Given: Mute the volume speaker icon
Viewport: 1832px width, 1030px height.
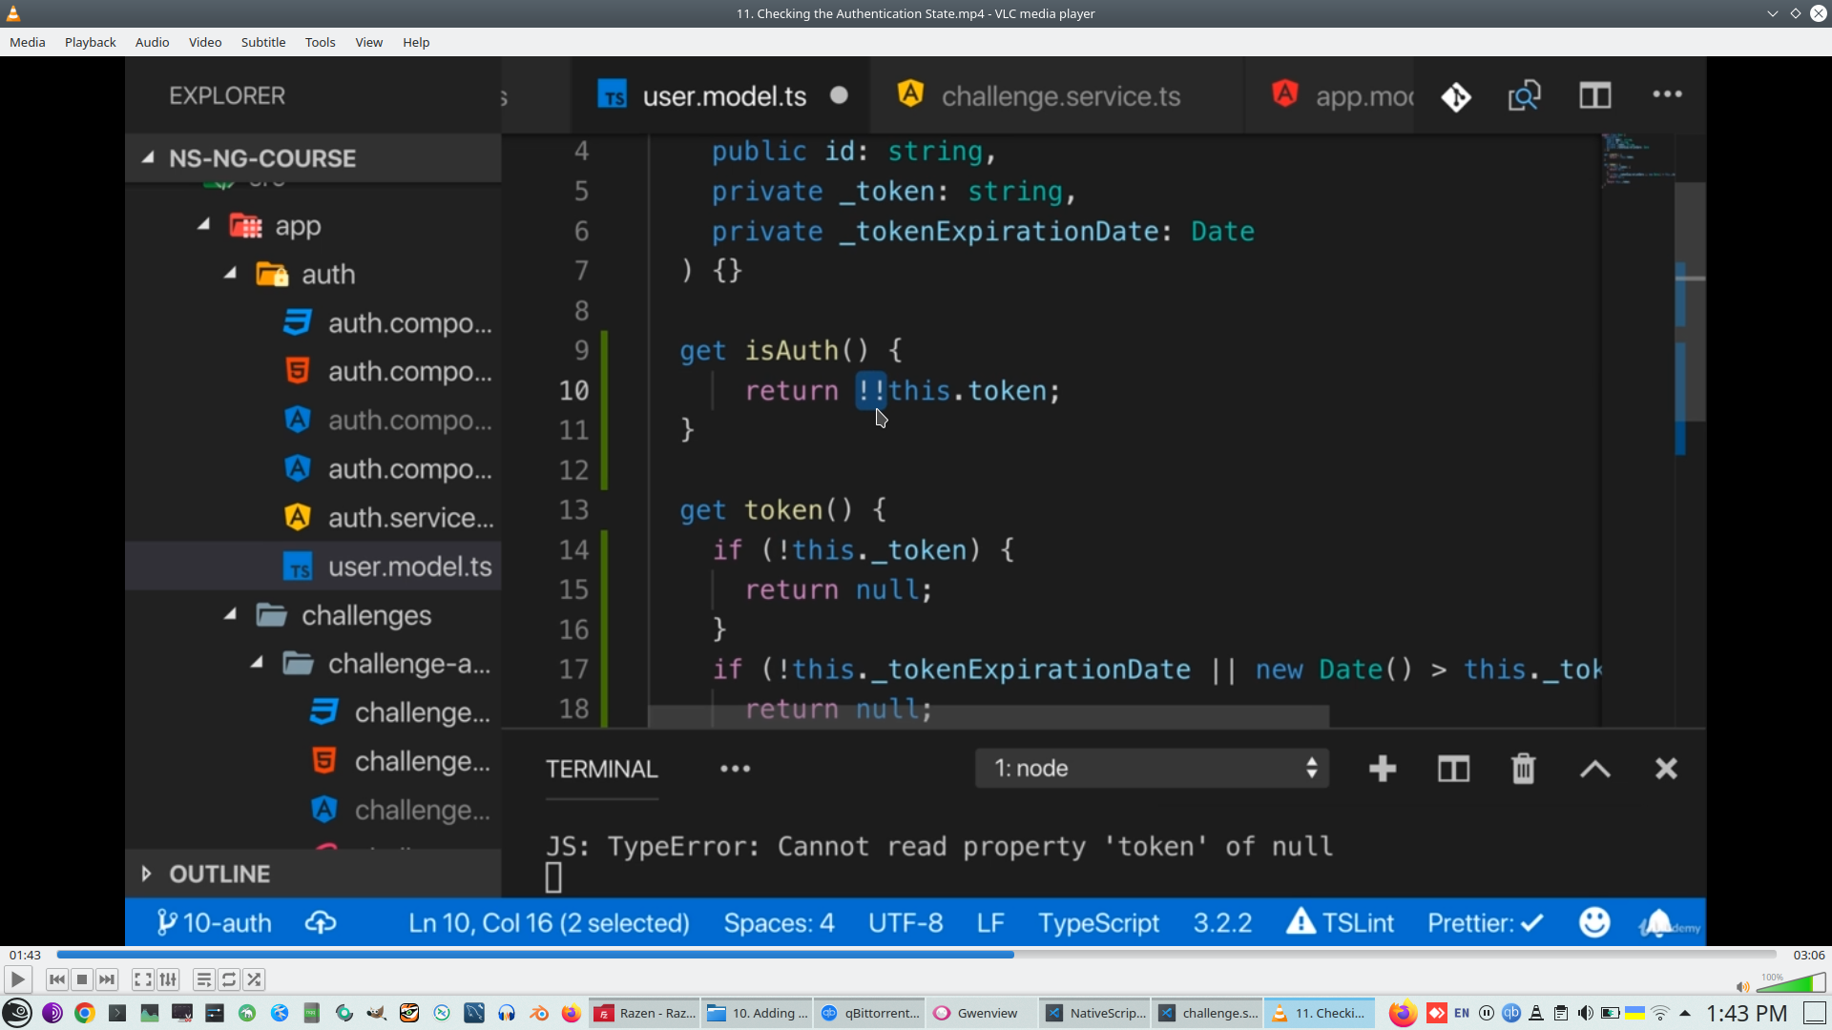Looking at the screenshot, I should (1742, 987).
